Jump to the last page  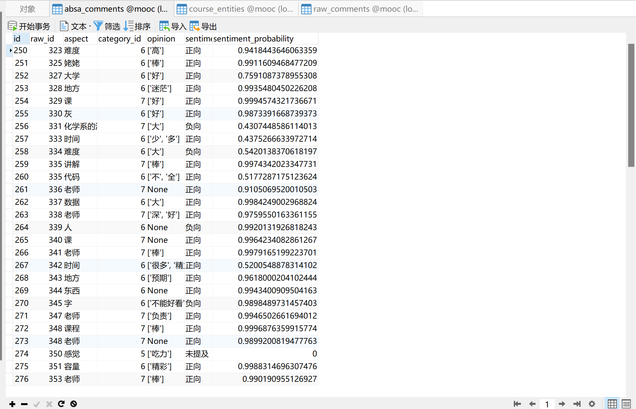pyautogui.click(x=577, y=404)
